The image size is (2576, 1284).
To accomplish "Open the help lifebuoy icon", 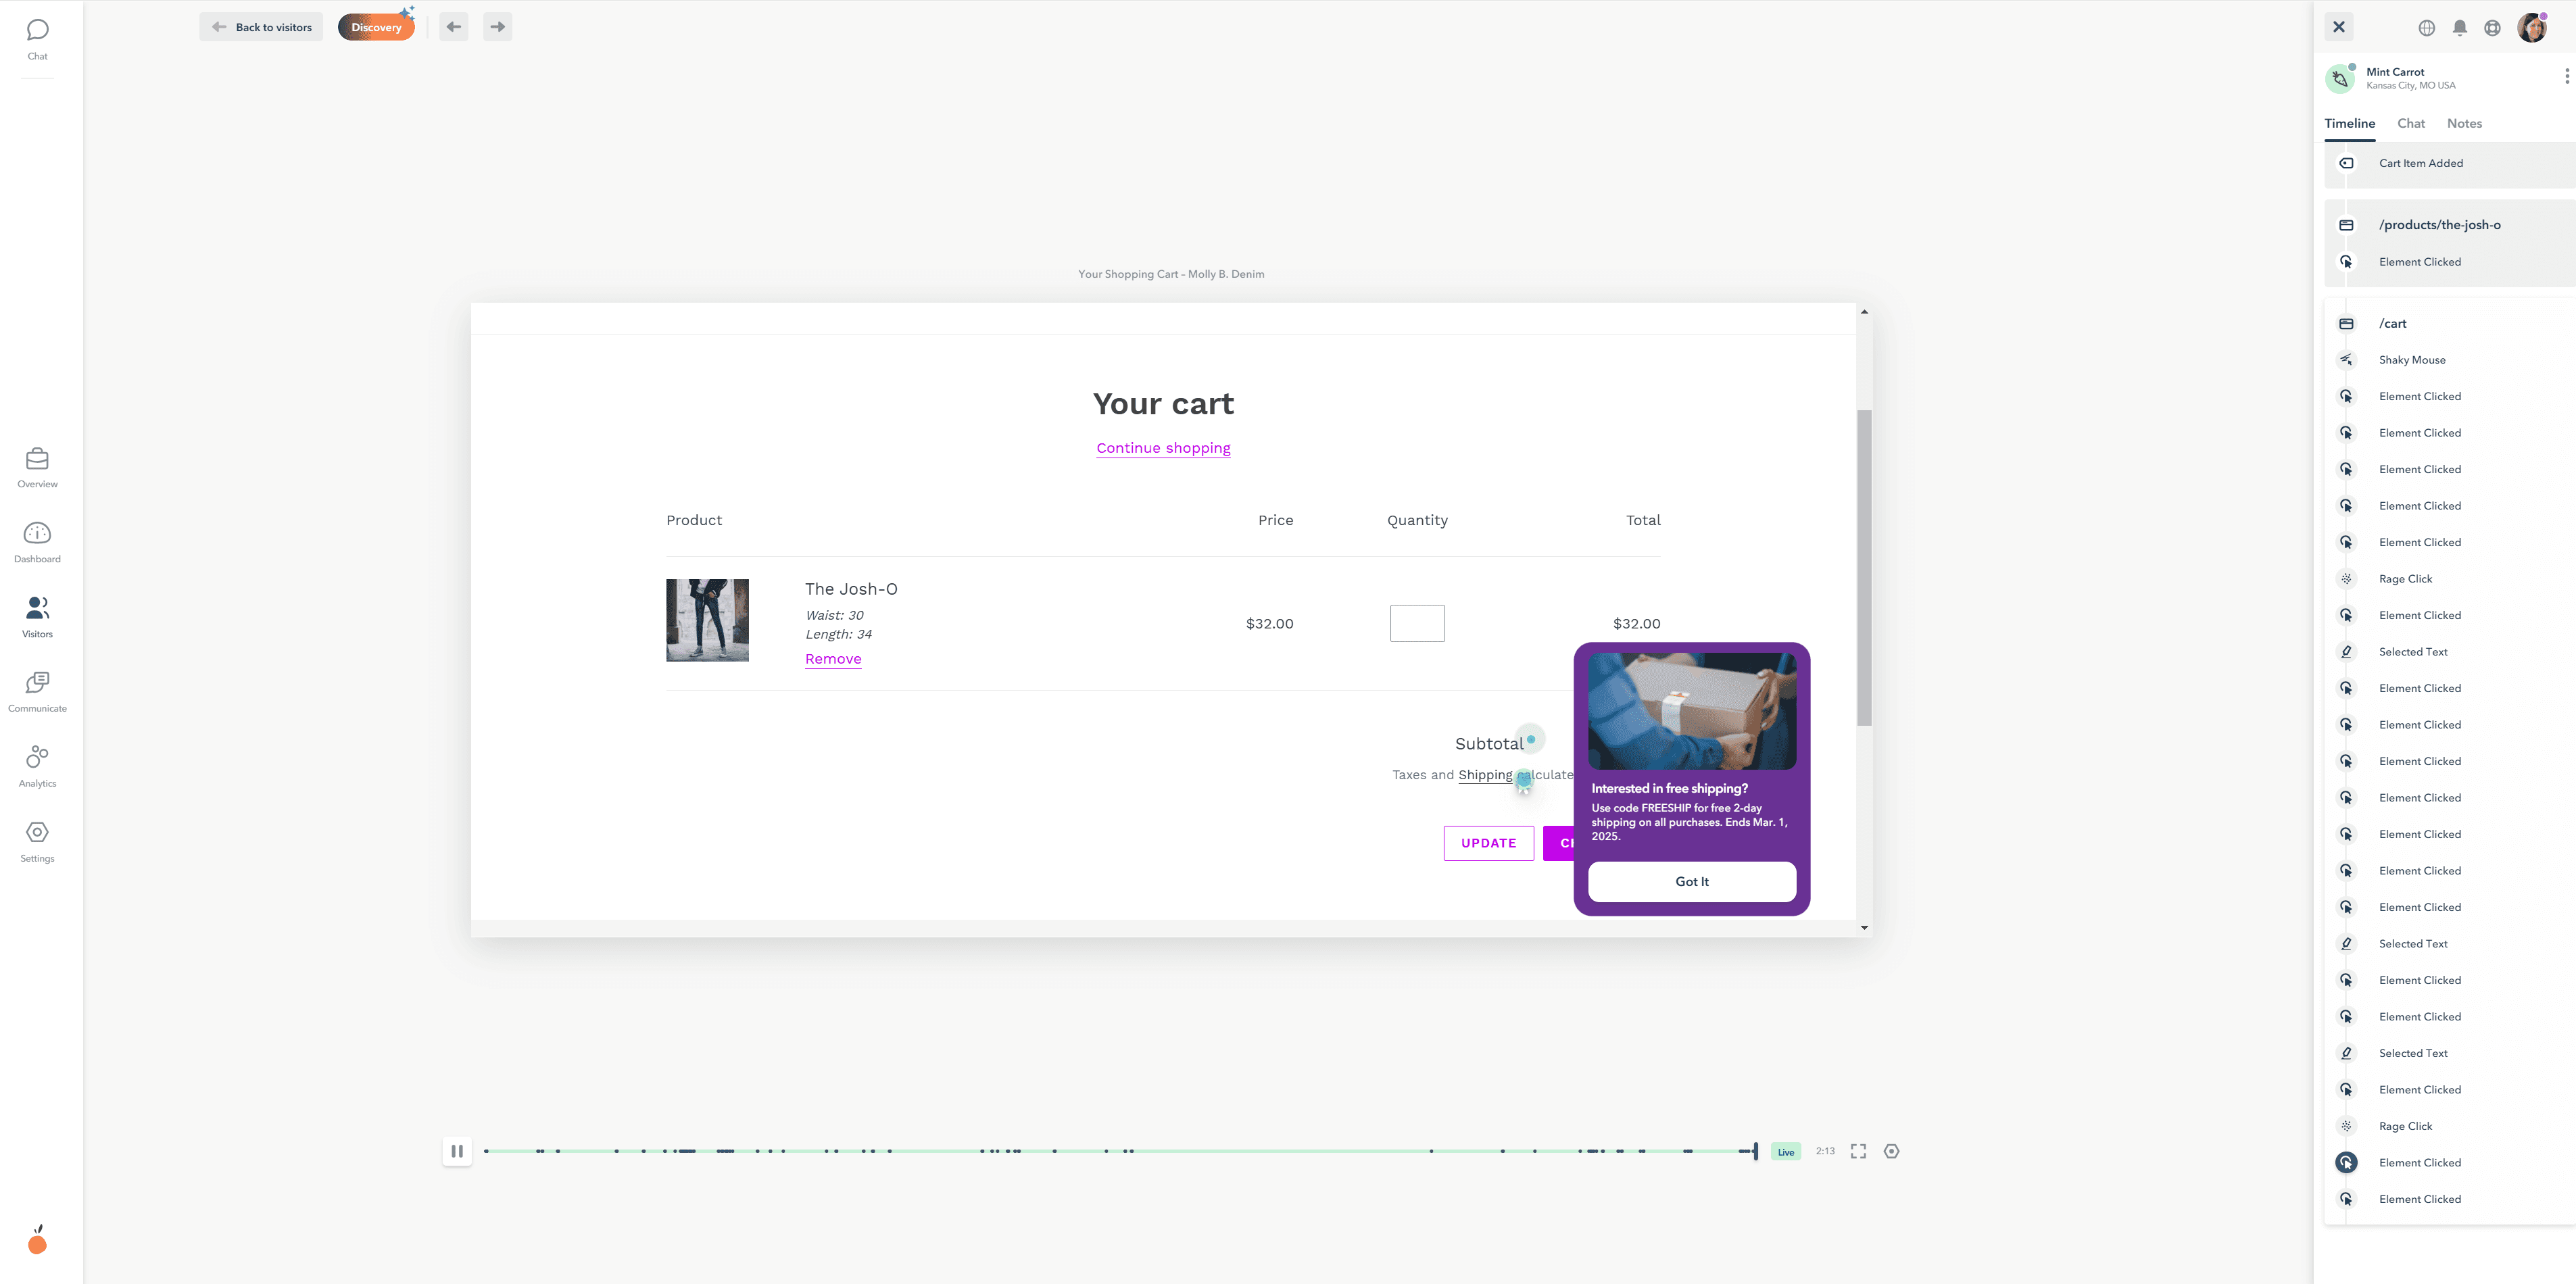I will coord(2493,28).
